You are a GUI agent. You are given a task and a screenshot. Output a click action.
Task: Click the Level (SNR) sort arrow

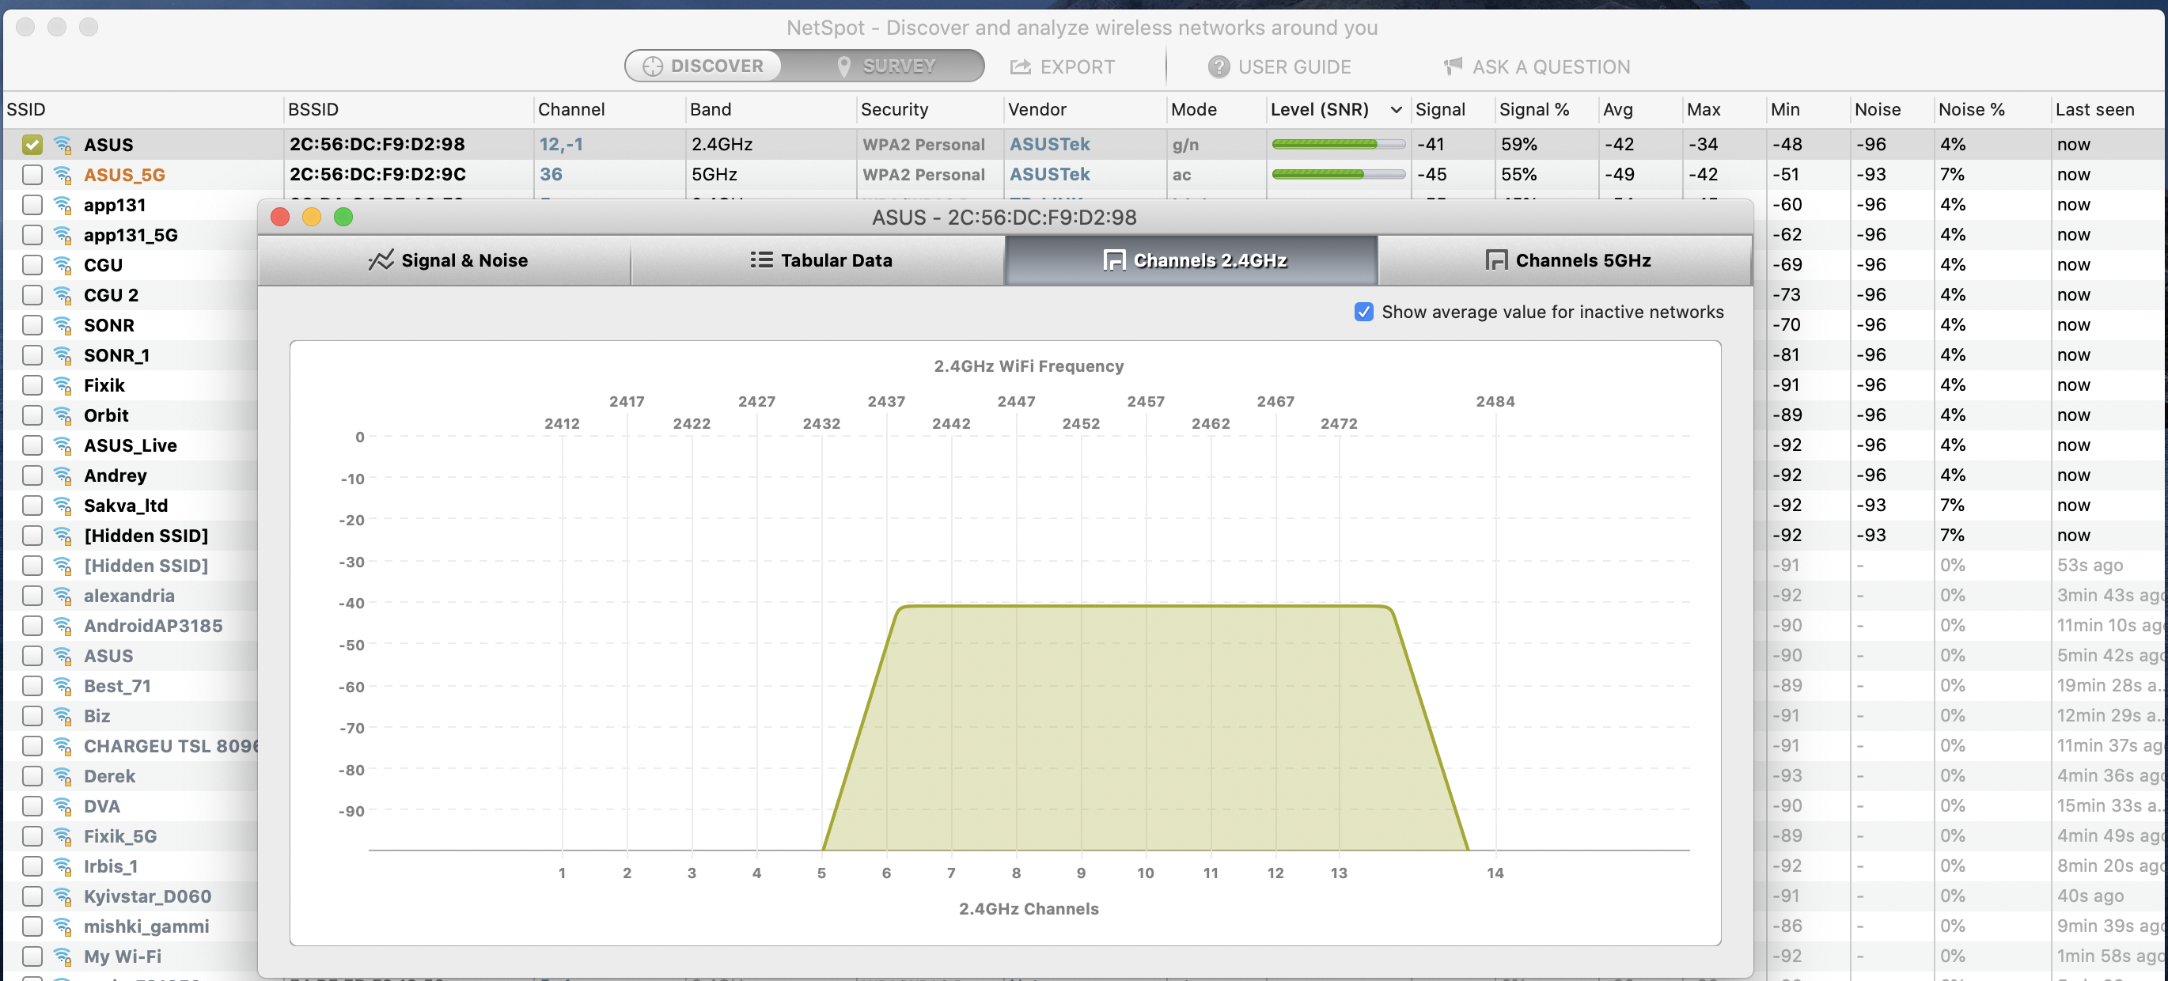pos(1397,109)
